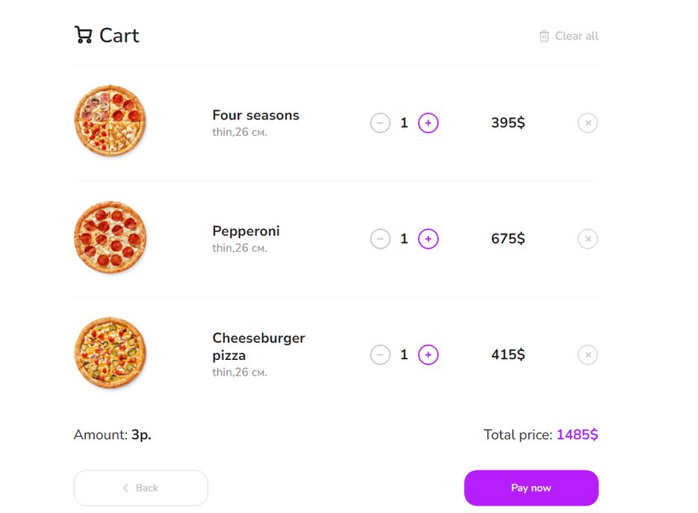Reduce Pepperoni quantity with minus icon
The width and height of the screenshot is (698, 513).
[380, 239]
